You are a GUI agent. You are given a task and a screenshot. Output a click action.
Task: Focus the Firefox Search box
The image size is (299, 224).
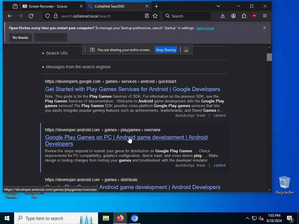coord(187,16)
